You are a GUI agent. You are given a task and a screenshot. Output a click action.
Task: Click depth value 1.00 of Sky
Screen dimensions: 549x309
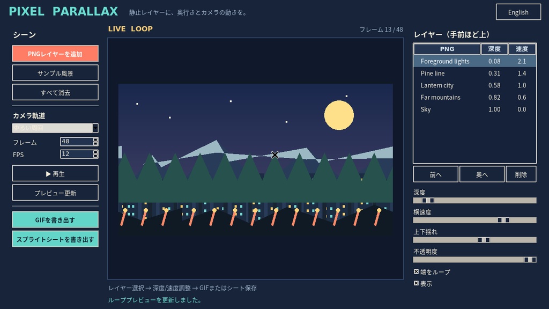coord(494,109)
